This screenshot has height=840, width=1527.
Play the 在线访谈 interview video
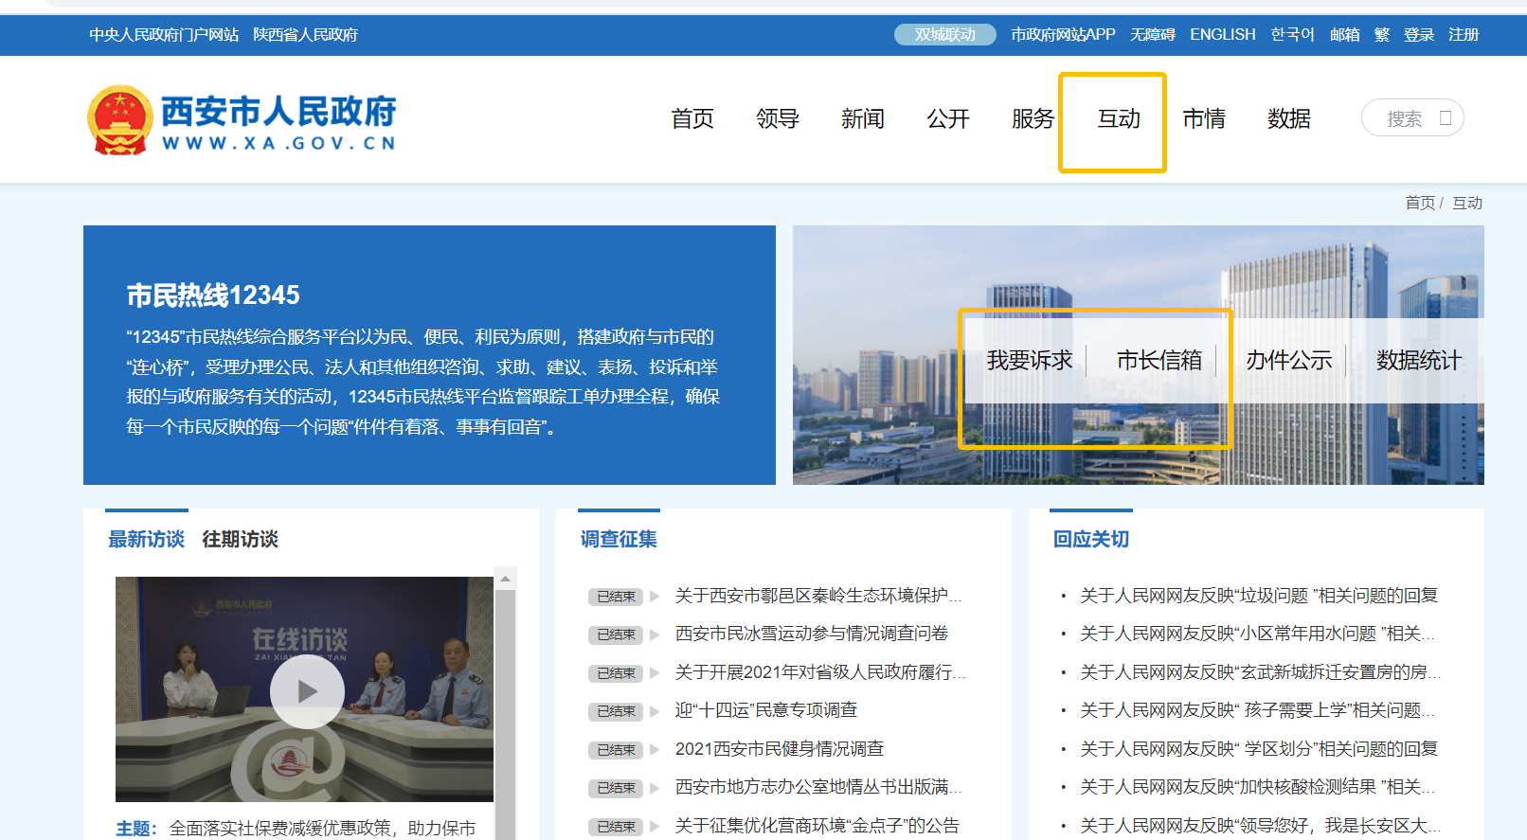tap(307, 691)
